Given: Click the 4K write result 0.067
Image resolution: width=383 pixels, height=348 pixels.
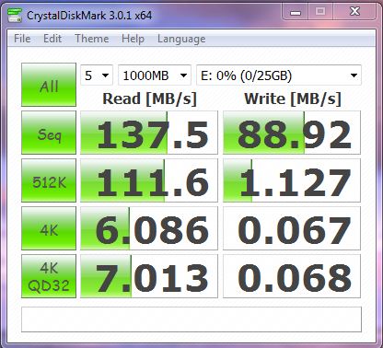Looking at the screenshot, I should [292, 228].
